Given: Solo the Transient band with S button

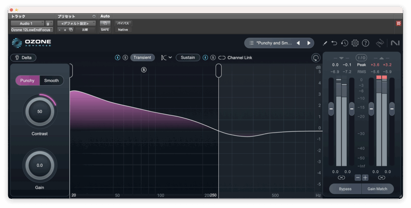Looking at the screenshot, I should click(x=125, y=57).
